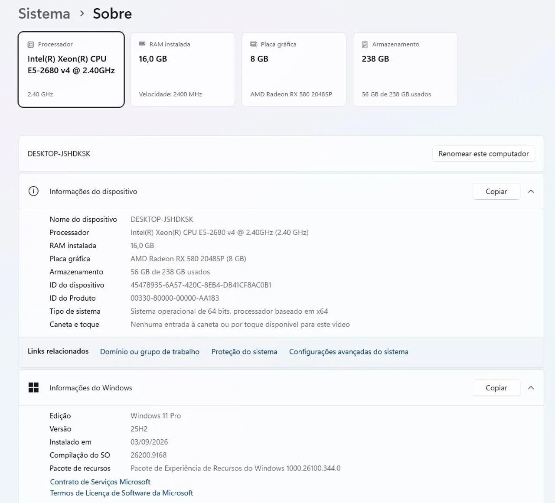The width and height of the screenshot is (555, 503).
Task: Click the Informações do Windows heading
Action: click(91, 388)
